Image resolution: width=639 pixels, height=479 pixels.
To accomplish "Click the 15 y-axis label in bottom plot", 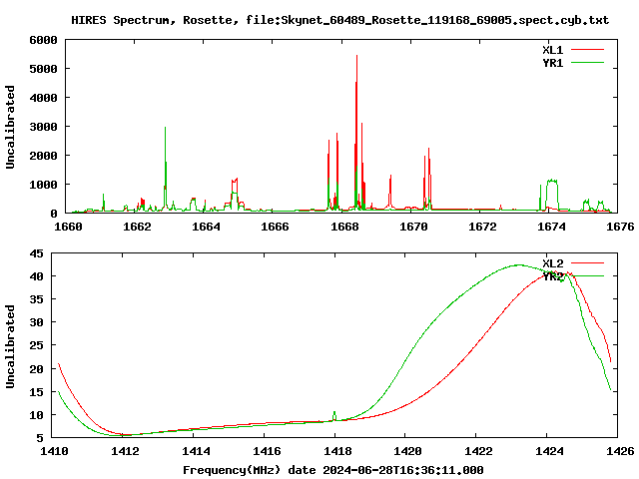I will click(36, 392).
